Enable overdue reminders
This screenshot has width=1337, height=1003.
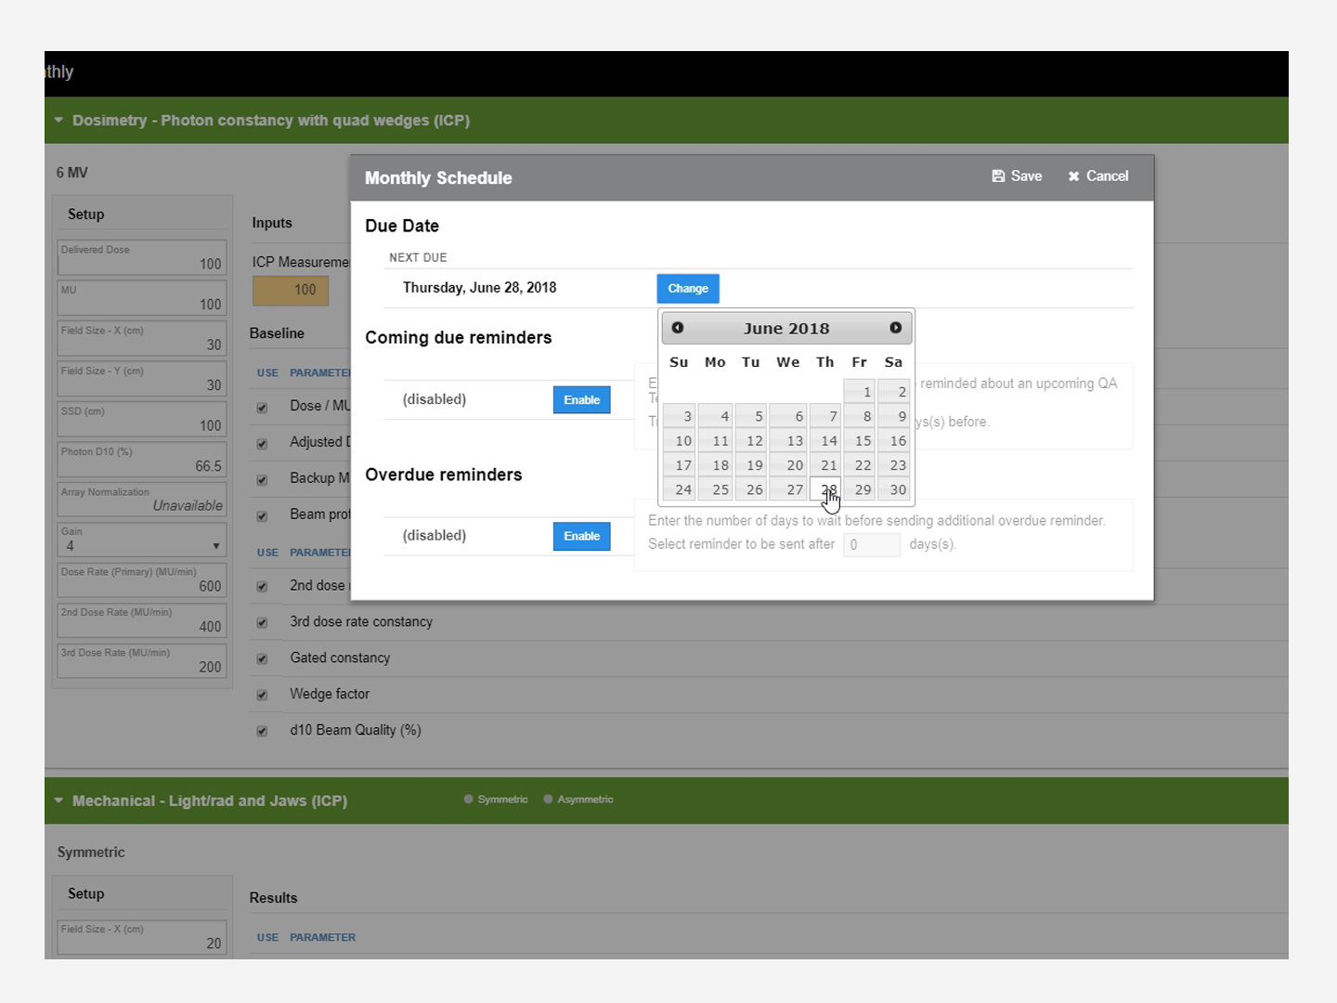582,536
